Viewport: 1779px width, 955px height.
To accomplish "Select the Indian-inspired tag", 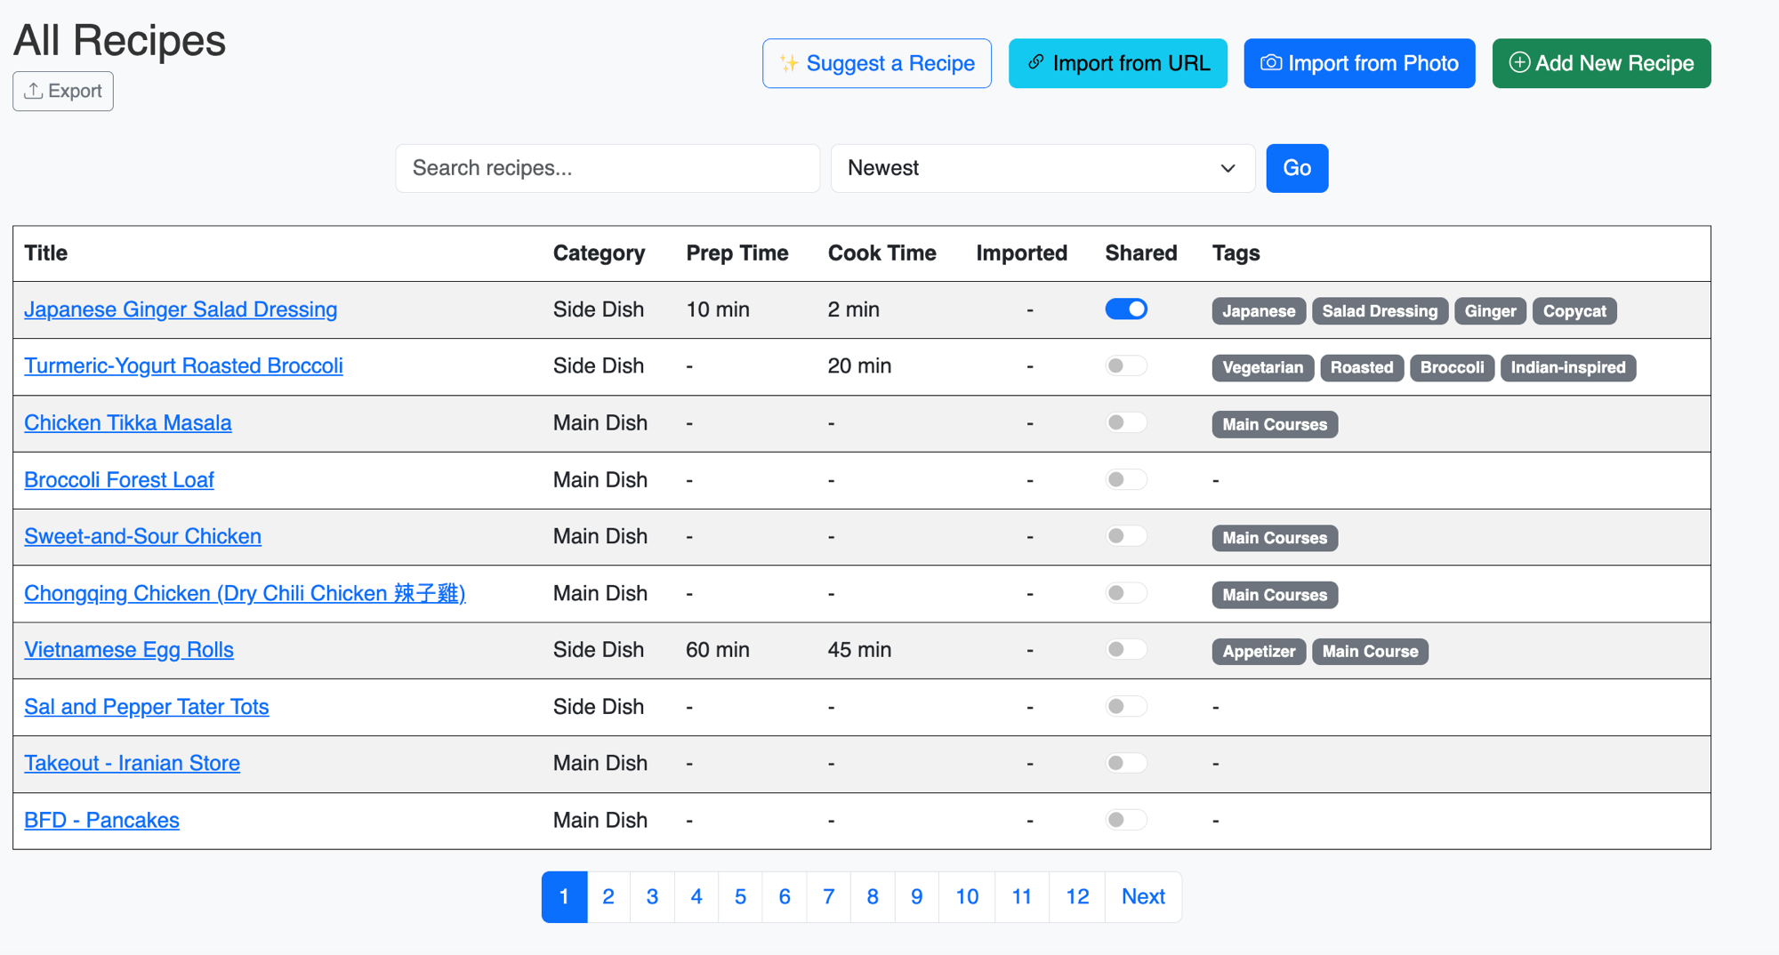I will (x=1567, y=368).
